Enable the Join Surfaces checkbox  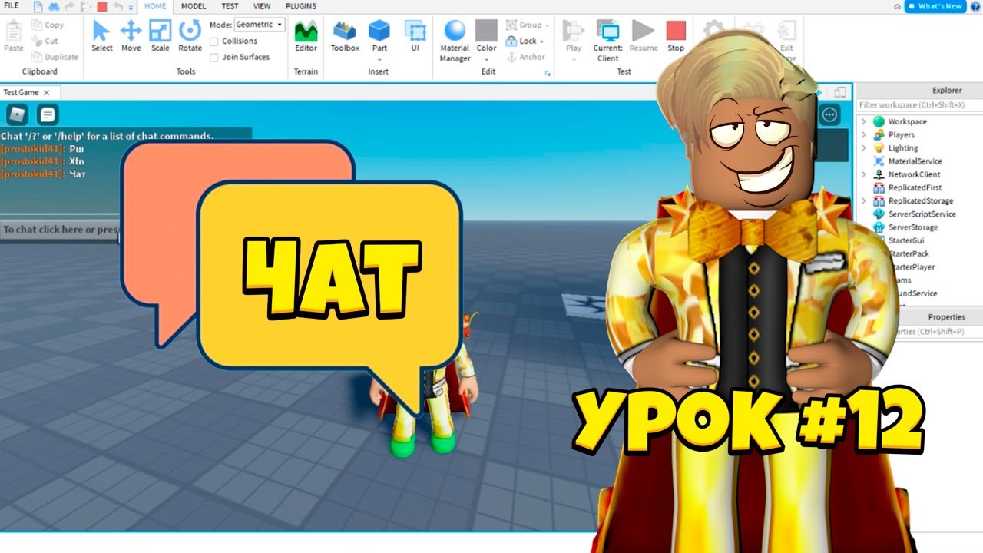pos(214,58)
